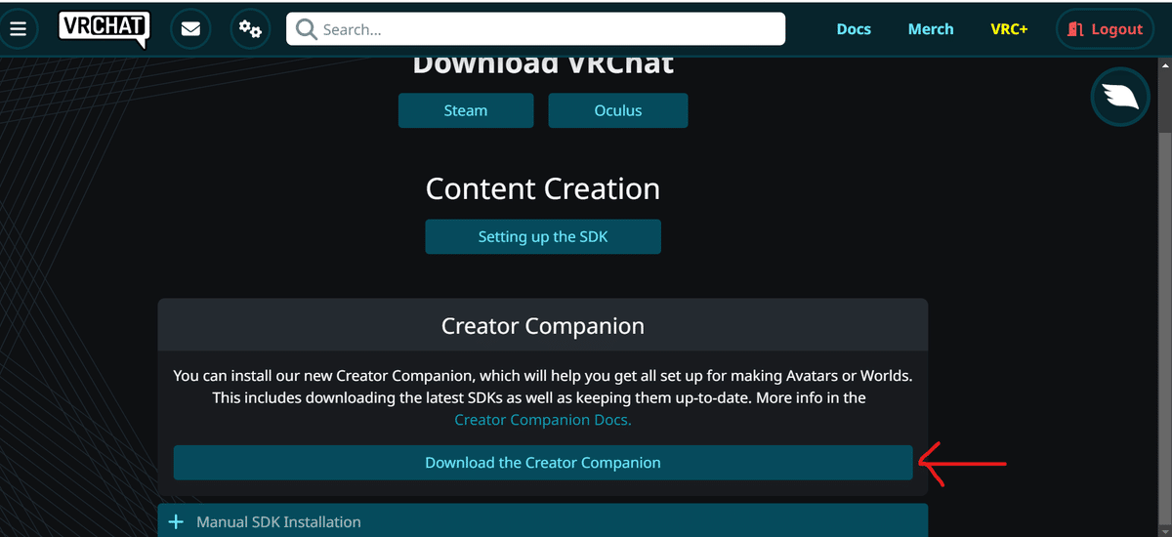Click the Logout door icon
1172x537 pixels.
[1076, 29]
